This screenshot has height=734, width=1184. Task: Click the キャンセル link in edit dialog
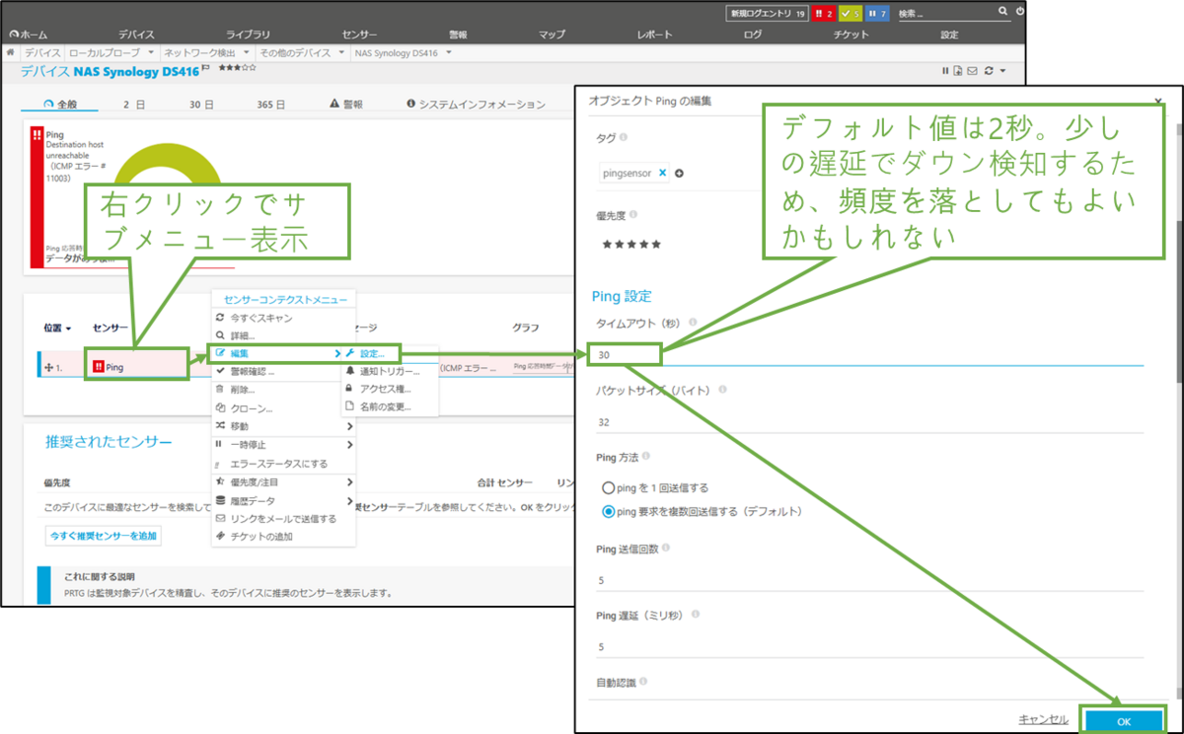tap(1044, 720)
